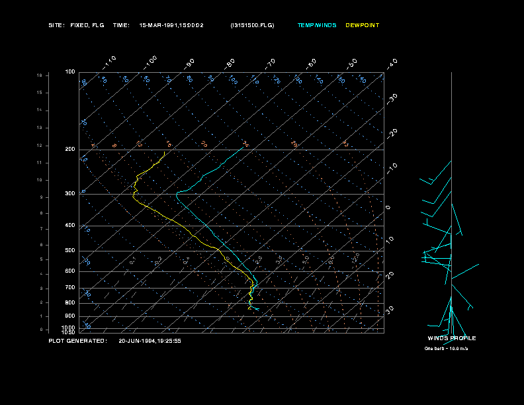Screen dimensions: 524x405
Task: Click the -90 temperature label on top axis
Action: (189, 64)
